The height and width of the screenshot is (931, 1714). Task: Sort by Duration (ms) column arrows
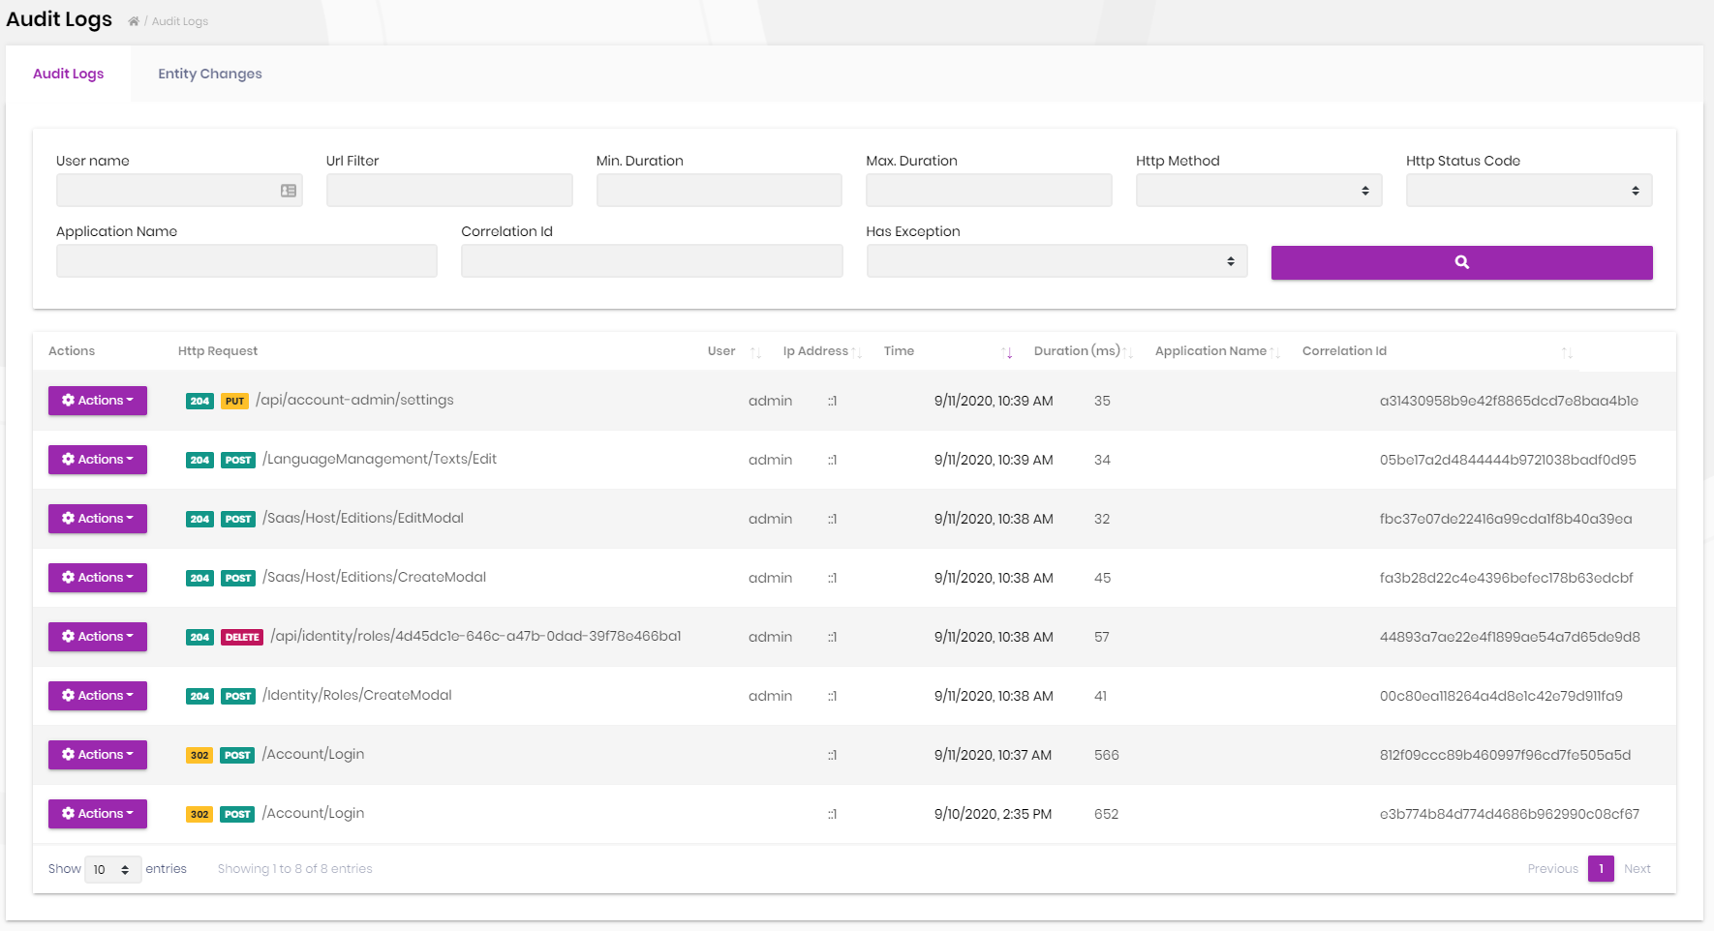click(x=1128, y=352)
